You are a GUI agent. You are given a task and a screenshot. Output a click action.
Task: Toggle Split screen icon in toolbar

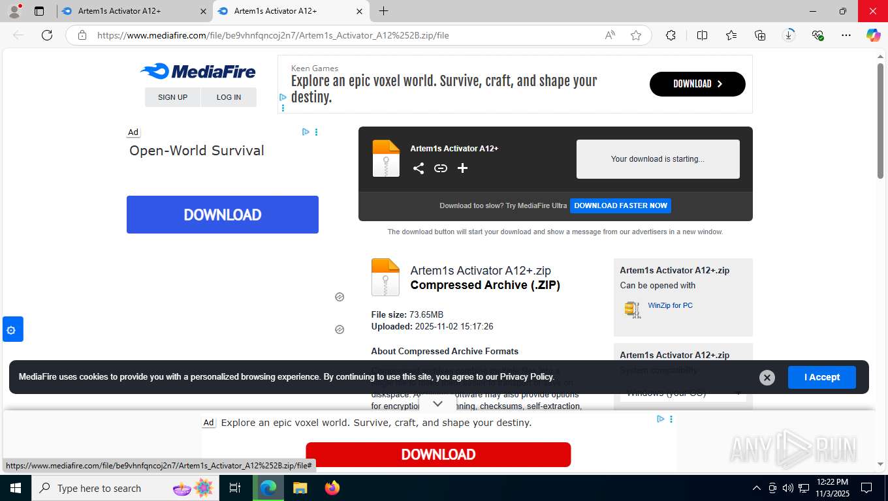point(702,35)
